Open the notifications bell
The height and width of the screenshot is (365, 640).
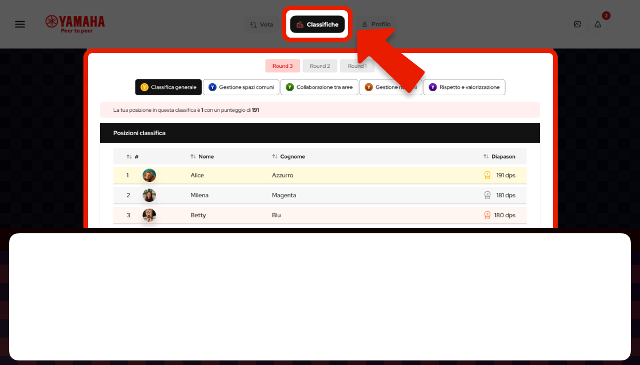point(598,25)
